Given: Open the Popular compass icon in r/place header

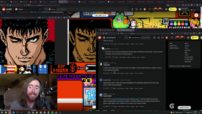Looking at the screenshot, I should 132,9.
